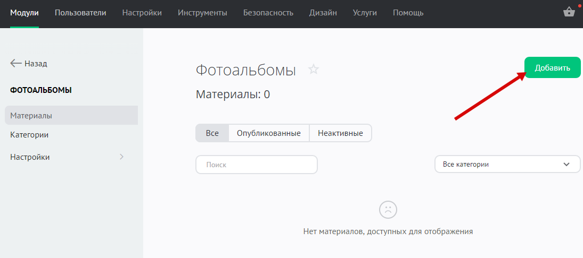The image size is (583, 258).
Task: Select Услуги in the top bar
Action: click(365, 13)
